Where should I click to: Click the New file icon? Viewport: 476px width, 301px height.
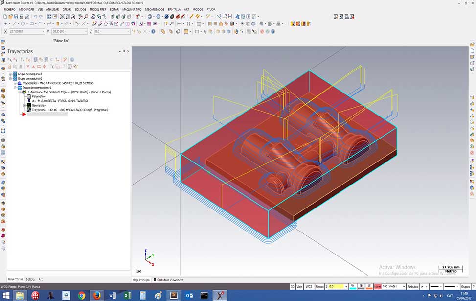(x=5, y=17)
